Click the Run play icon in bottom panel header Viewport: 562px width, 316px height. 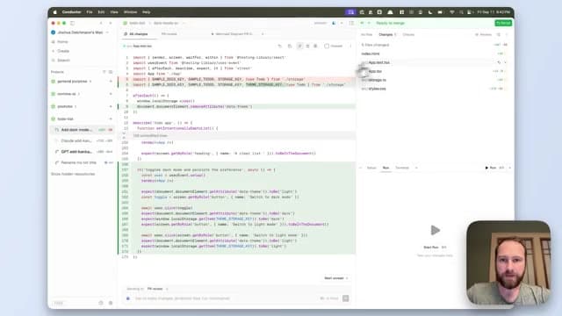(x=486, y=168)
